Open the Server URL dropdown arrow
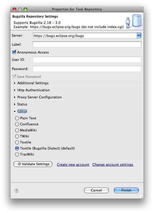The height and width of the screenshot is (213, 154). 139,36
